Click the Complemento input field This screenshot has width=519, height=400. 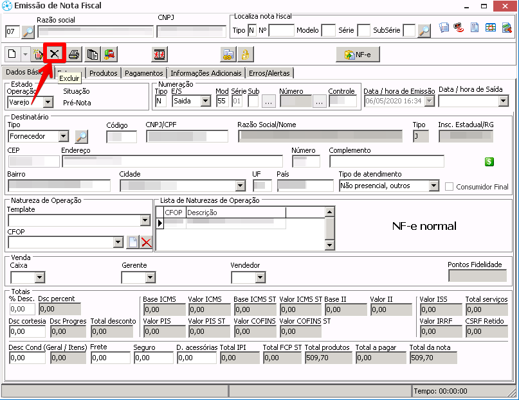coord(387,162)
